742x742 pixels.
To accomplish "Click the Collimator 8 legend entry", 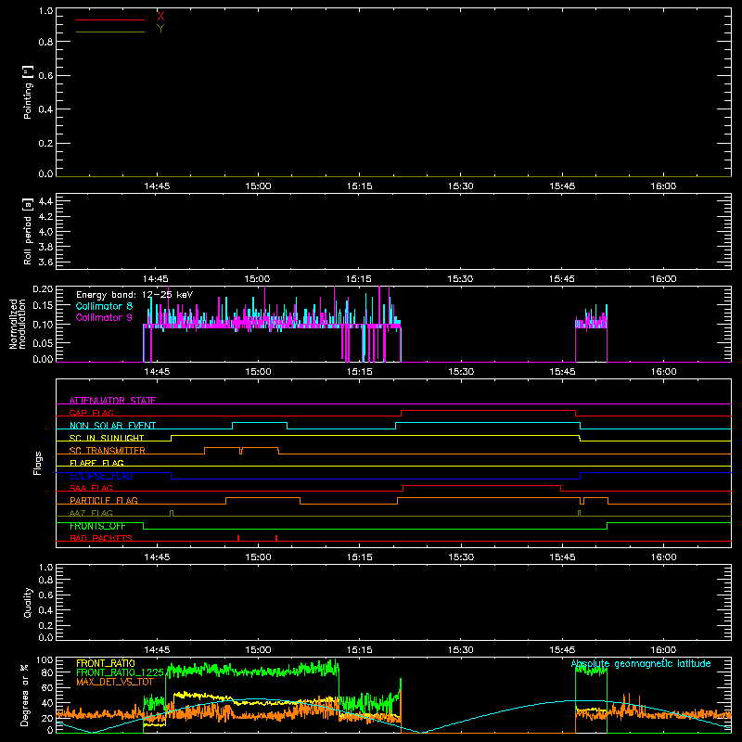I will coord(104,306).
